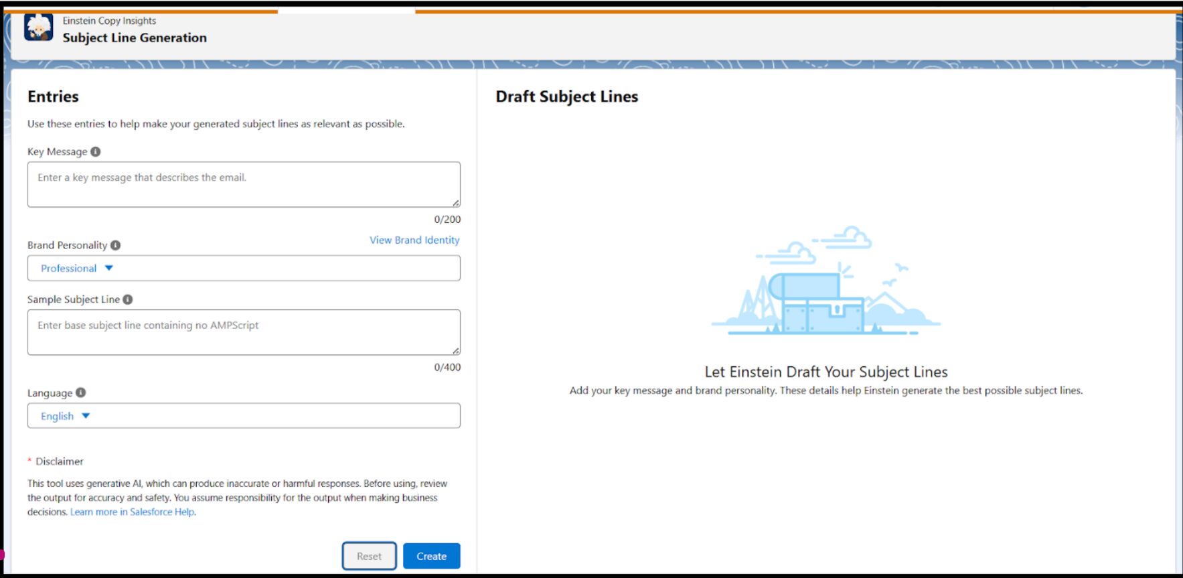
Task: Focus the Key Message text area
Action: point(244,184)
